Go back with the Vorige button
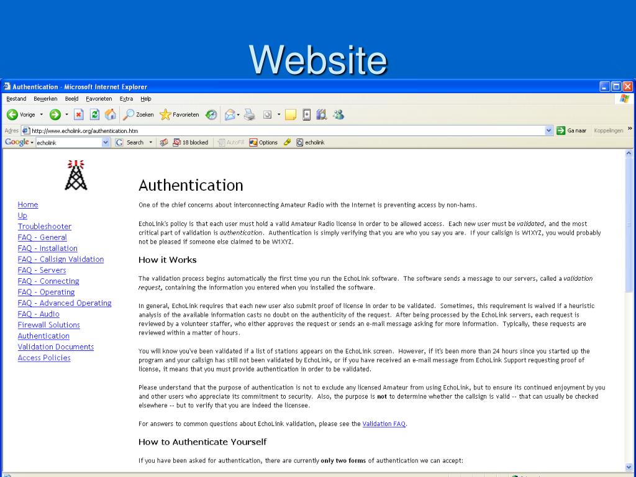The image size is (636, 477). (x=21, y=115)
